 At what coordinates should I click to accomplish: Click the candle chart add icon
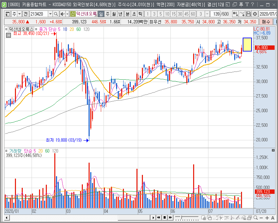[x=236, y=14]
